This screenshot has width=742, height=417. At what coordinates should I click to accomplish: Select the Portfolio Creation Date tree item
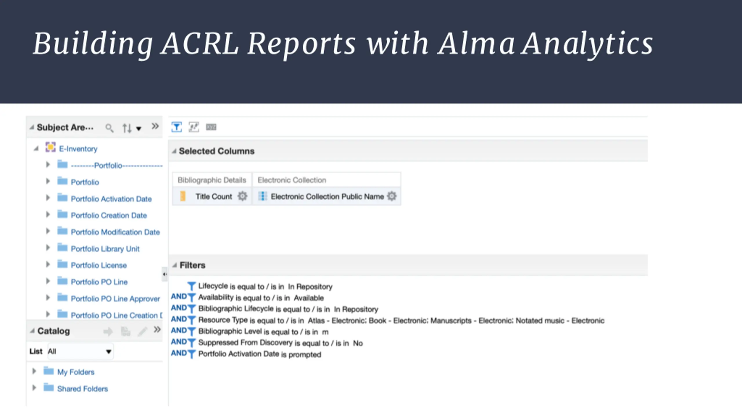click(x=109, y=215)
